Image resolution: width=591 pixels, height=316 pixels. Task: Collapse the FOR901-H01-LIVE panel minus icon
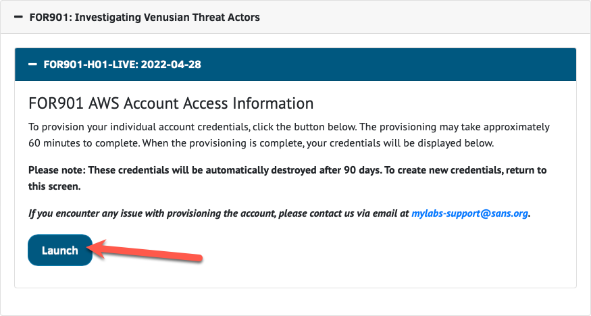click(x=32, y=65)
